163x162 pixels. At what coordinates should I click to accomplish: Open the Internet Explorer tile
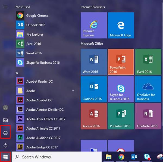(x=94, y=25)
